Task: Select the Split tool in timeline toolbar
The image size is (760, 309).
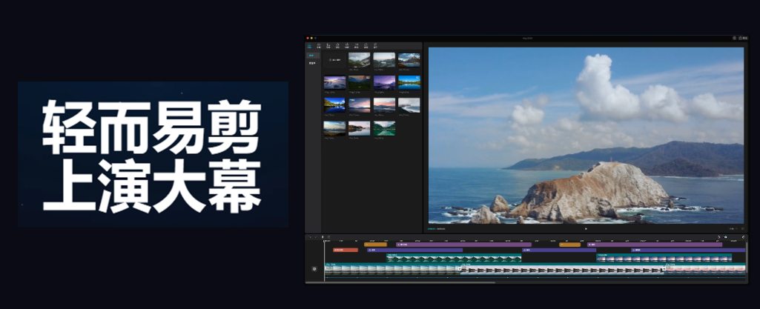Action: point(323,237)
